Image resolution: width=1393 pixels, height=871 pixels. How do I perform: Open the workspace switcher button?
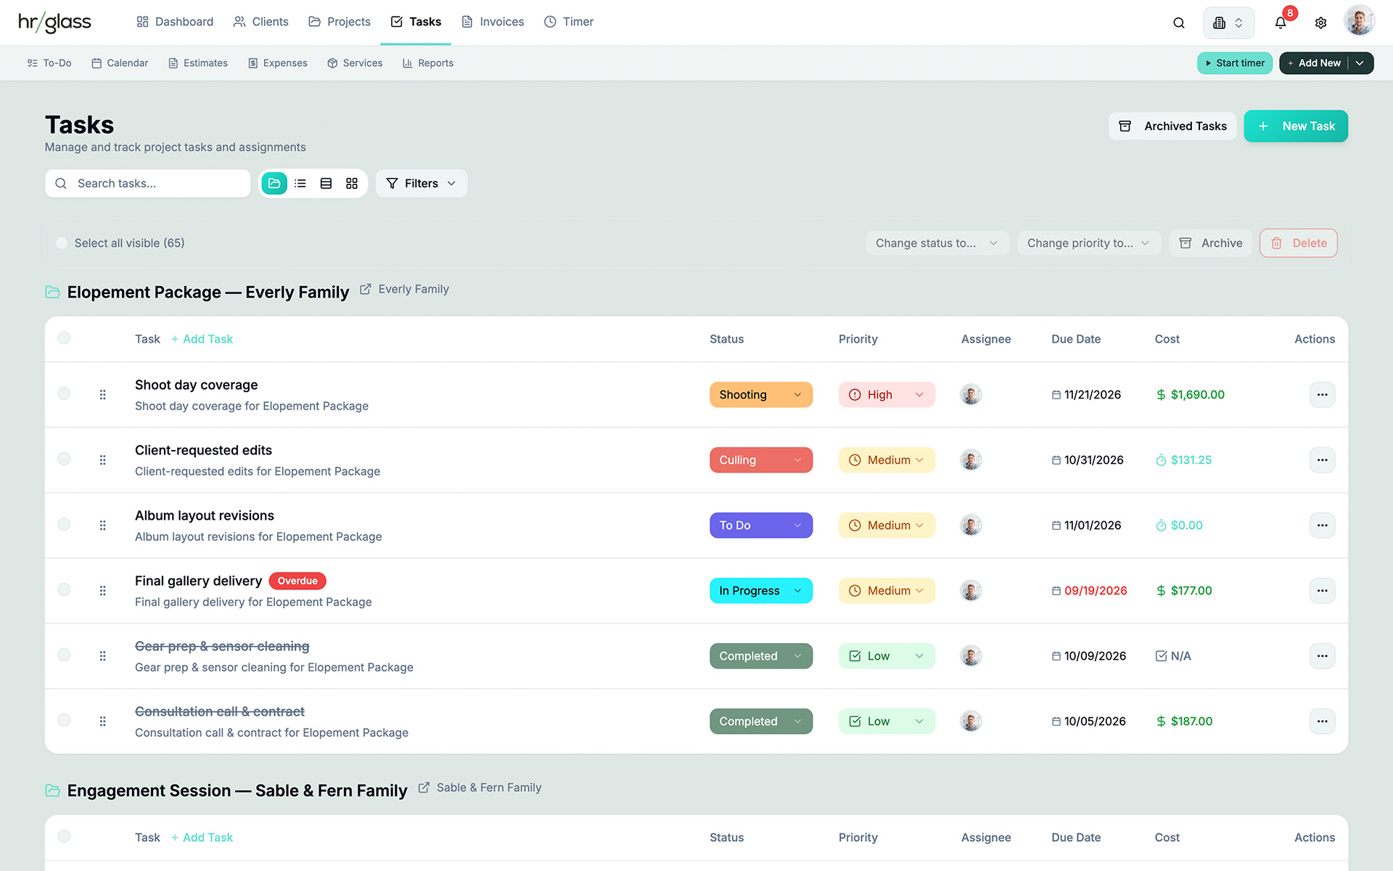[x=1228, y=23]
